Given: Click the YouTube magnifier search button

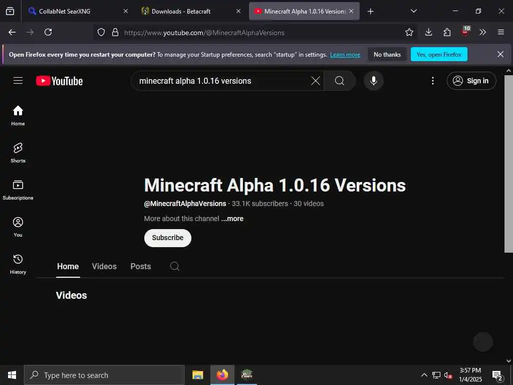Looking at the screenshot, I should point(340,81).
